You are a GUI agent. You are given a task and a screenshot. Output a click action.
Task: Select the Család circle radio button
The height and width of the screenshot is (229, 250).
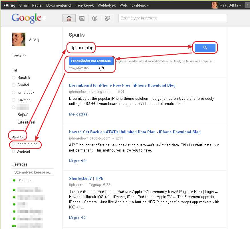(13, 85)
